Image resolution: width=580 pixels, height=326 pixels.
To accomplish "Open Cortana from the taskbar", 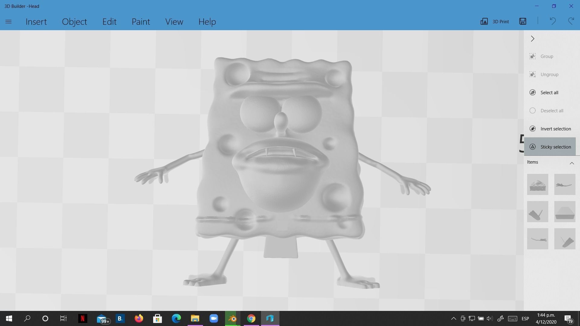I will [x=45, y=318].
